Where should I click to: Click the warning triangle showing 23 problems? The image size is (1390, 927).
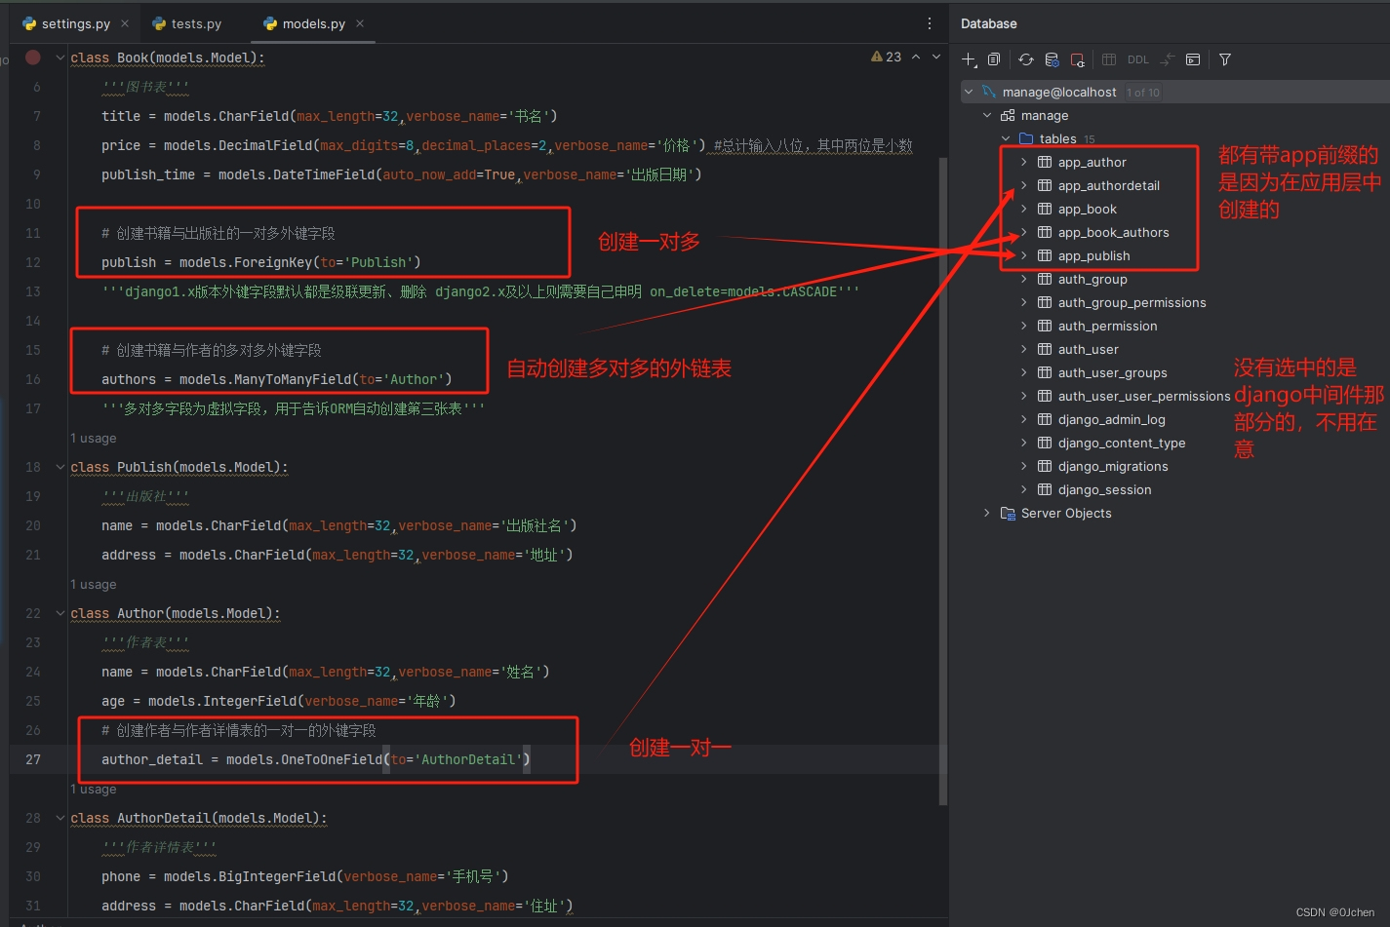pyautogui.click(x=877, y=57)
